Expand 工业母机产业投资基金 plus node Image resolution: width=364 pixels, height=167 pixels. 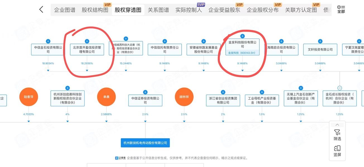point(262,92)
